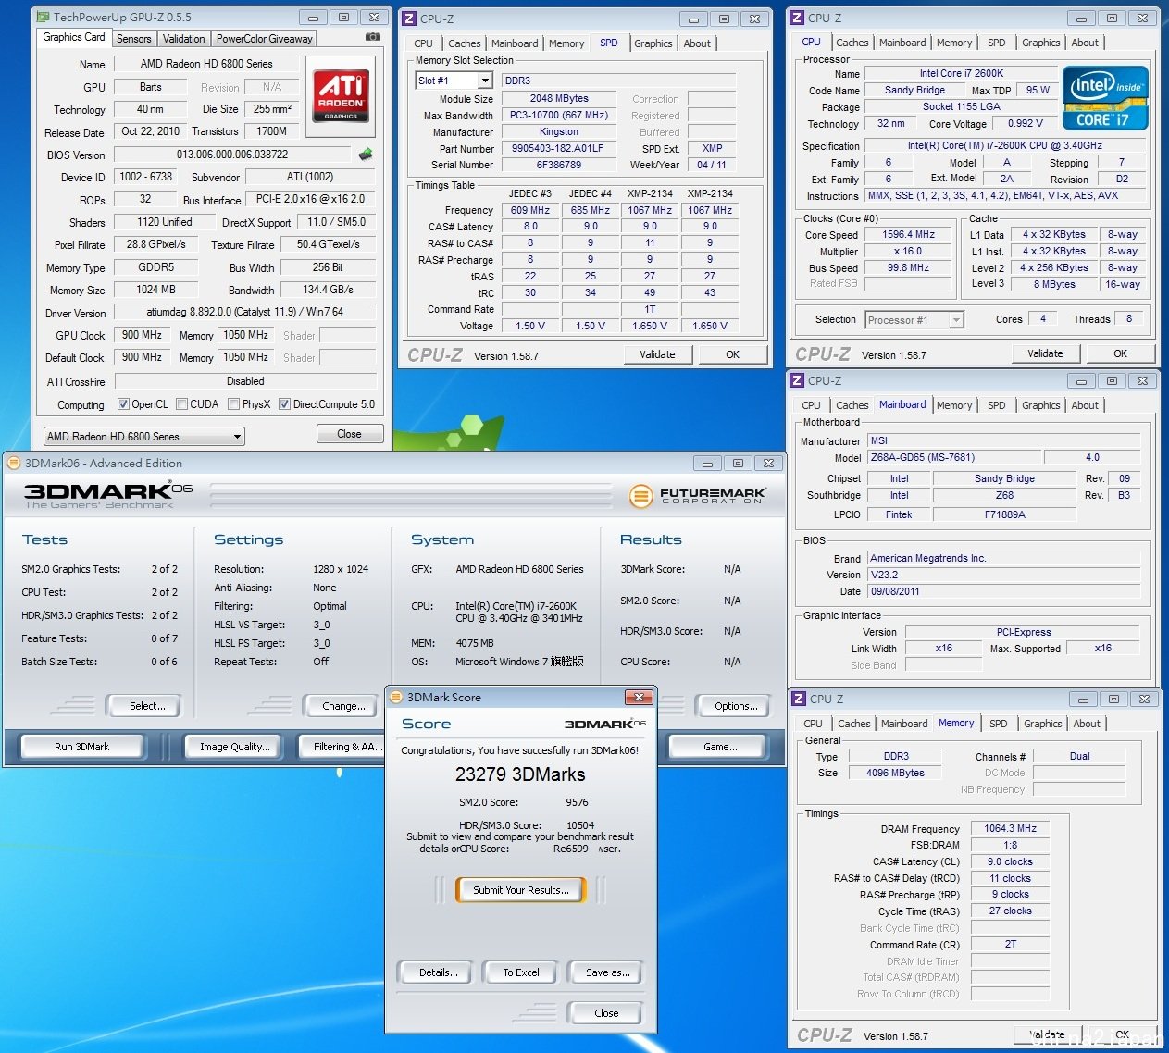Image resolution: width=1169 pixels, height=1053 pixels.
Task: Toggle the OpenCL checkbox in GPU-Z
Action: click(123, 404)
